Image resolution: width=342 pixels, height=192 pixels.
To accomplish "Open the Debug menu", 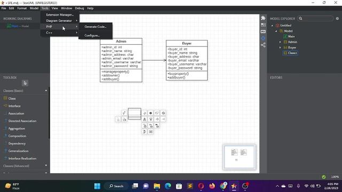I will click(80, 9).
